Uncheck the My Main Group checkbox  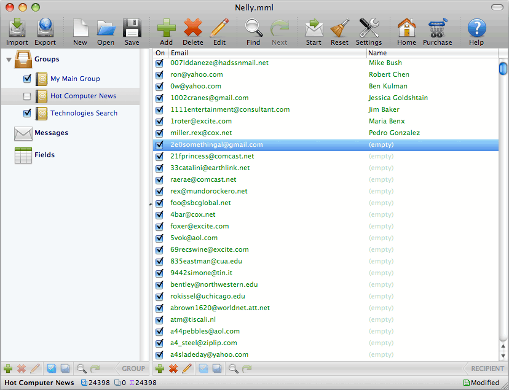tap(26, 79)
